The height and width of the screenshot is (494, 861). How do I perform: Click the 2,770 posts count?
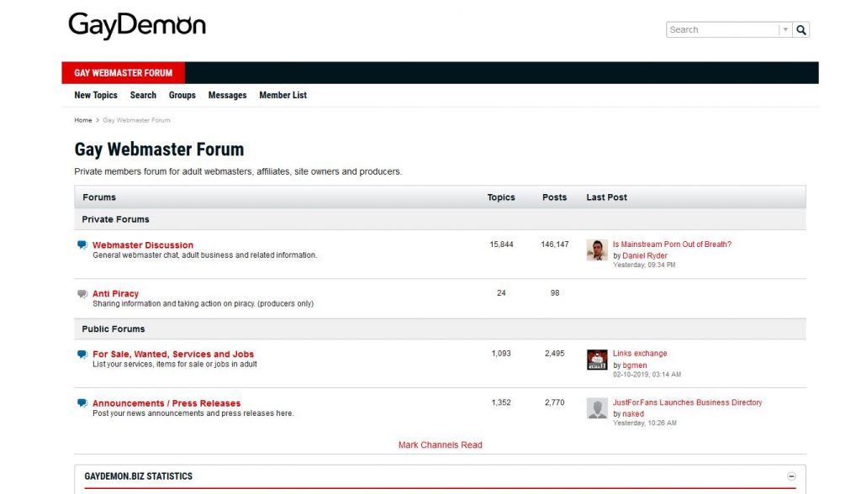(555, 402)
